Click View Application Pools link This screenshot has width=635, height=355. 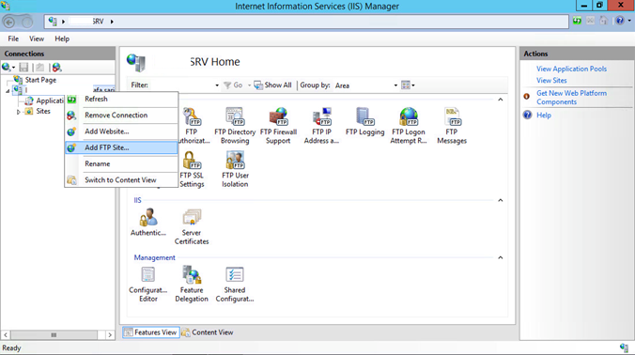coord(571,69)
